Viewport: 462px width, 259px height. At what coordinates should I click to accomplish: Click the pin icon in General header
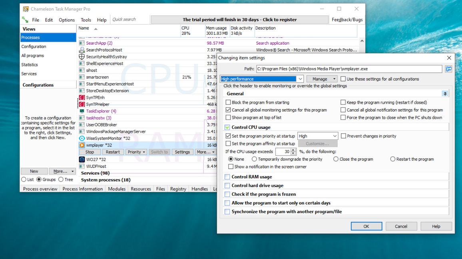pyautogui.click(x=445, y=94)
